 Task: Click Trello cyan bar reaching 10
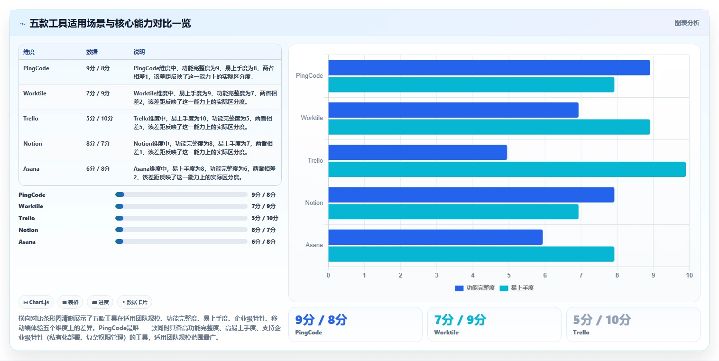[507, 169]
